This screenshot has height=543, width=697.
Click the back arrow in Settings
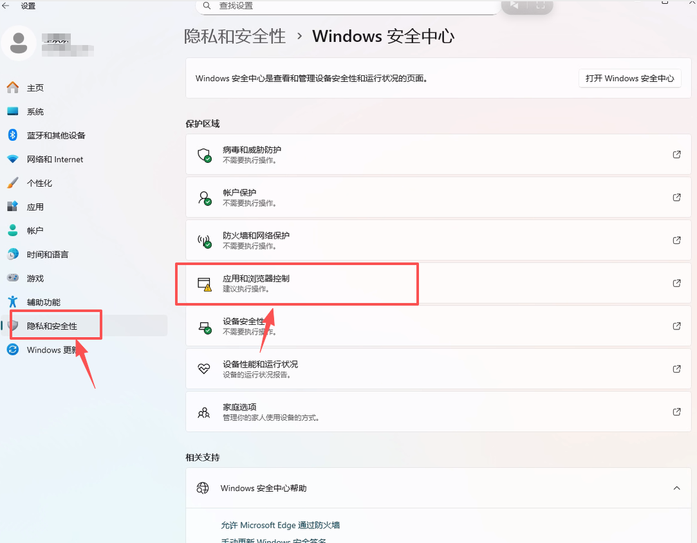[6, 6]
